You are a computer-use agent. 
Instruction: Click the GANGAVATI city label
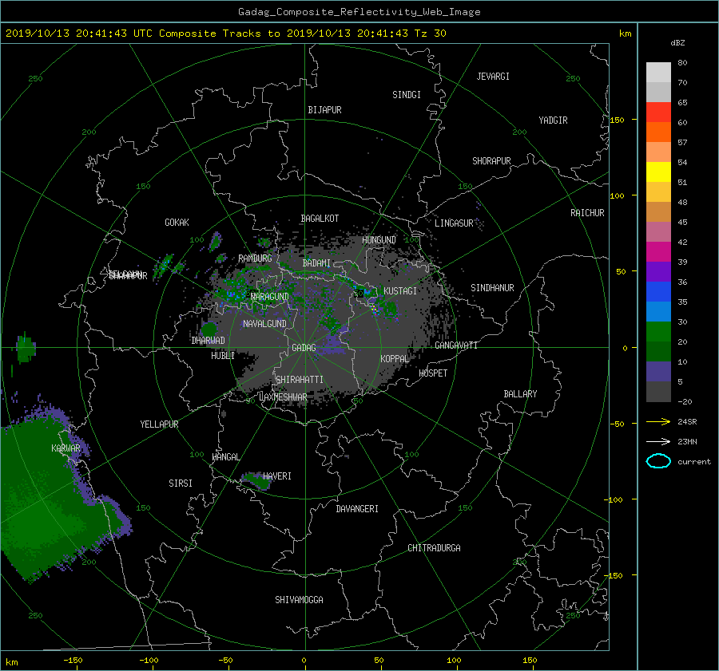tap(456, 345)
